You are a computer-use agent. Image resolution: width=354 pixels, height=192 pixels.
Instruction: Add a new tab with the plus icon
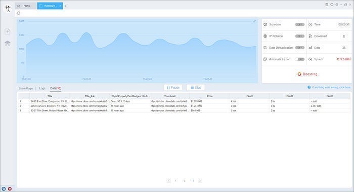point(65,6)
